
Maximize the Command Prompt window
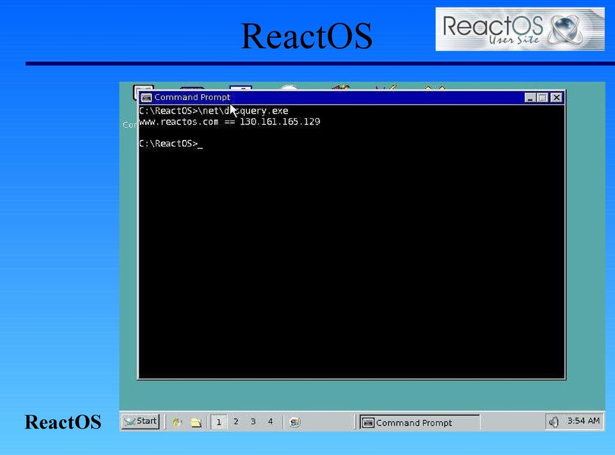pyautogui.click(x=543, y=98)
